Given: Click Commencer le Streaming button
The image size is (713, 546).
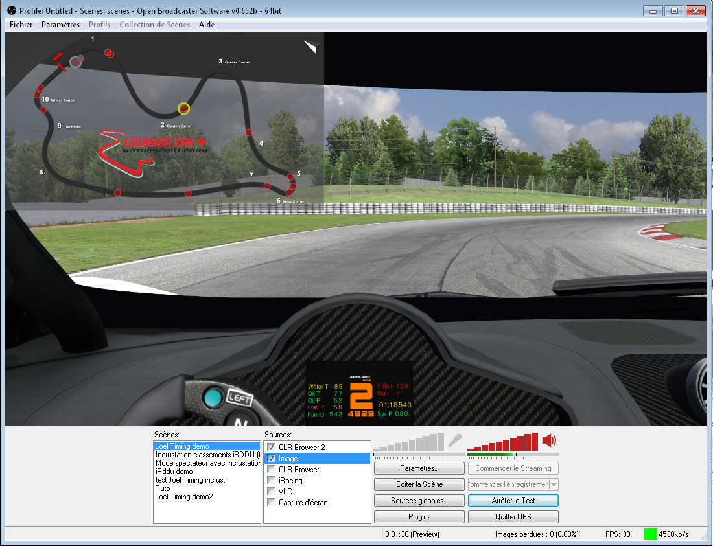Looking at the screenshot, I should (x=513, y=468).
